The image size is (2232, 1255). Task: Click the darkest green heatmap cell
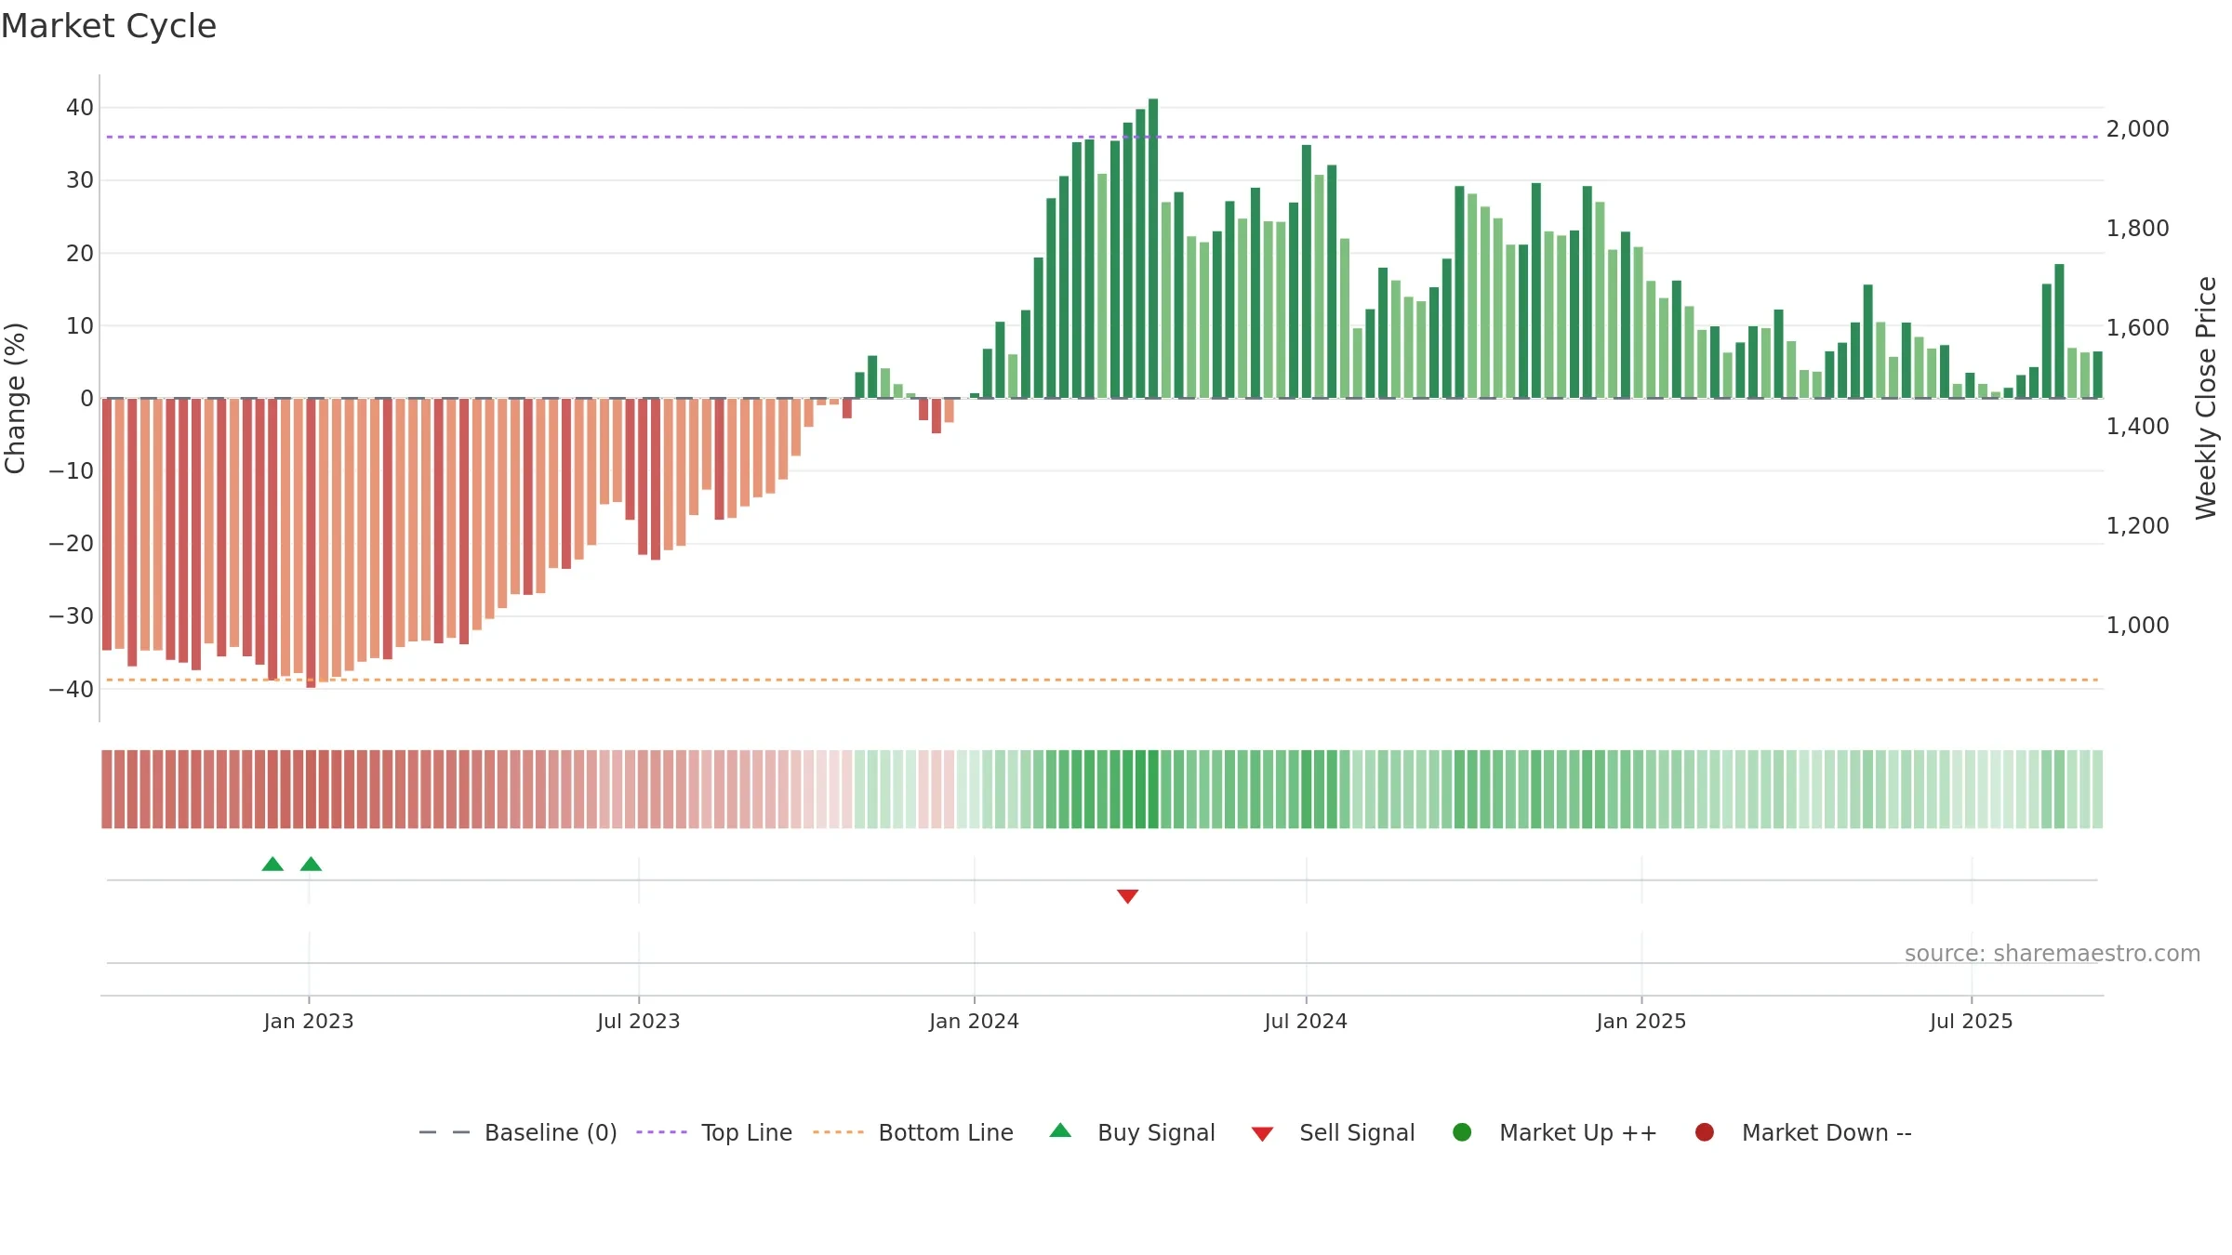click(x=1153, y=789)
